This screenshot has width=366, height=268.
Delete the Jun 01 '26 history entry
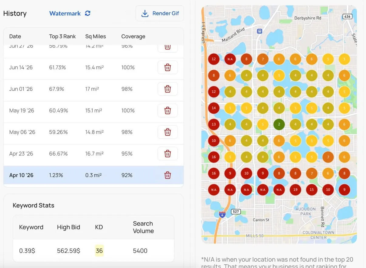tap(168, 89)
